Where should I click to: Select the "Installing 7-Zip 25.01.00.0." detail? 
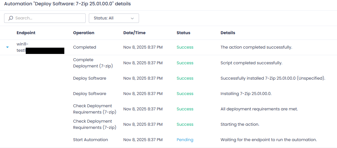(246, 93)
